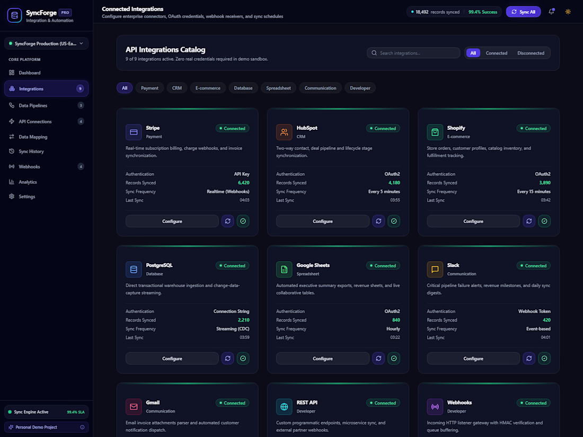Click the Stripe card icon
This screenshot has height=437, width=583.
134,132
